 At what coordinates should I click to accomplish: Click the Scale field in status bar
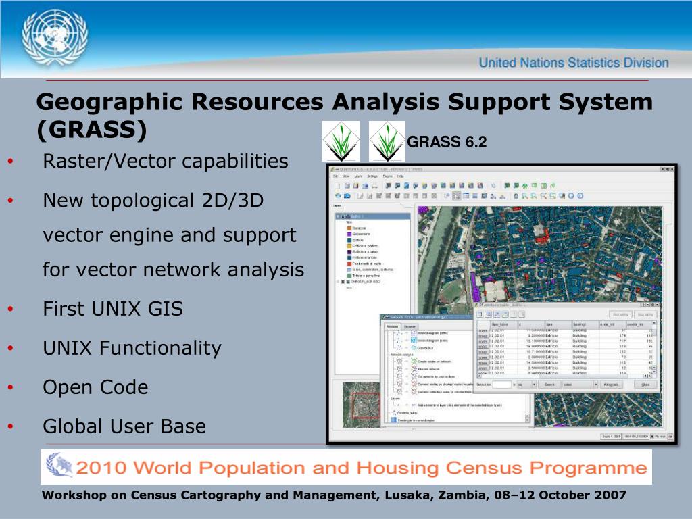[611, 436]
